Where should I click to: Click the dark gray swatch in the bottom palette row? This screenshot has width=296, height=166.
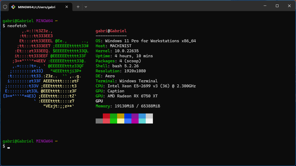point(99,121)
